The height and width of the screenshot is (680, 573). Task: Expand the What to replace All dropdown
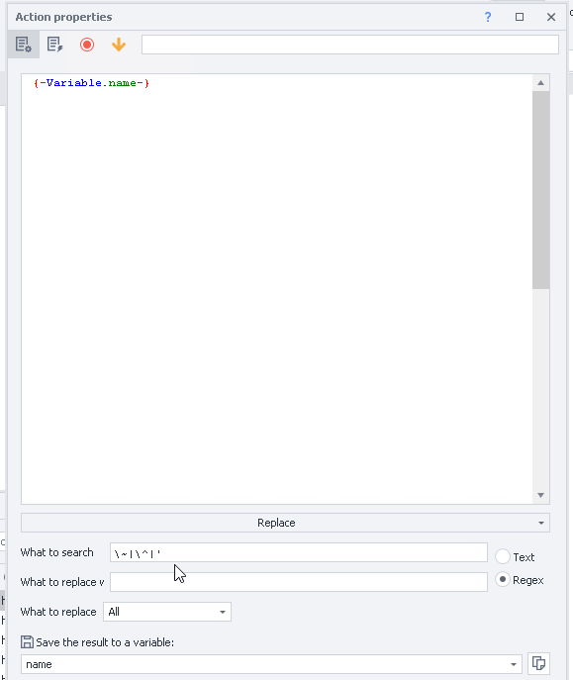tap(167, 612)
